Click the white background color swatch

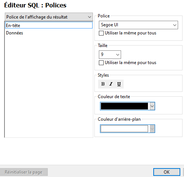pyautogui.click(x=124, y=129)
